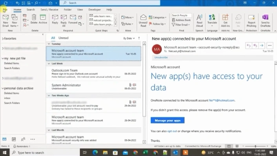Click Report Phishing icon
The image size is (277, 156).
251,21
